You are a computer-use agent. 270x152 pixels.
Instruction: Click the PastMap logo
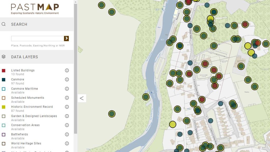[x=35, y=9]
